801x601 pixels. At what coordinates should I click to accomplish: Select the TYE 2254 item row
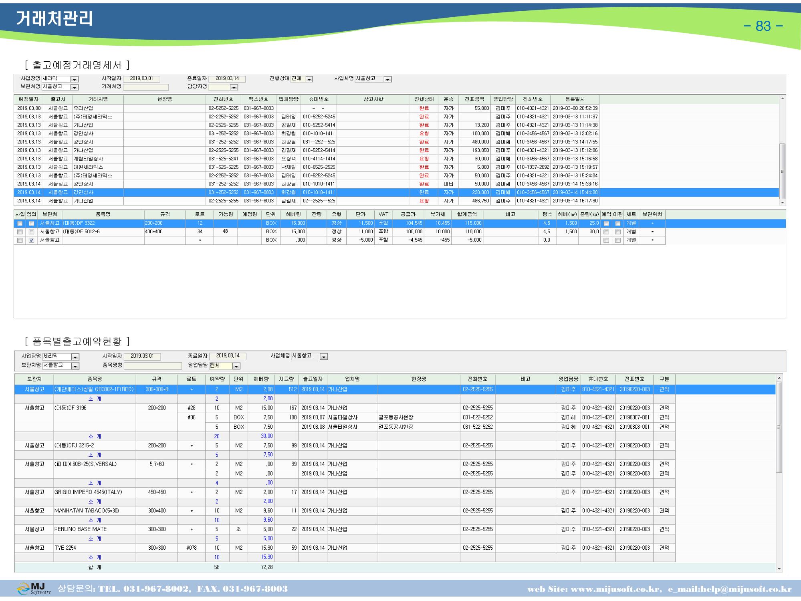coord(345,548)
